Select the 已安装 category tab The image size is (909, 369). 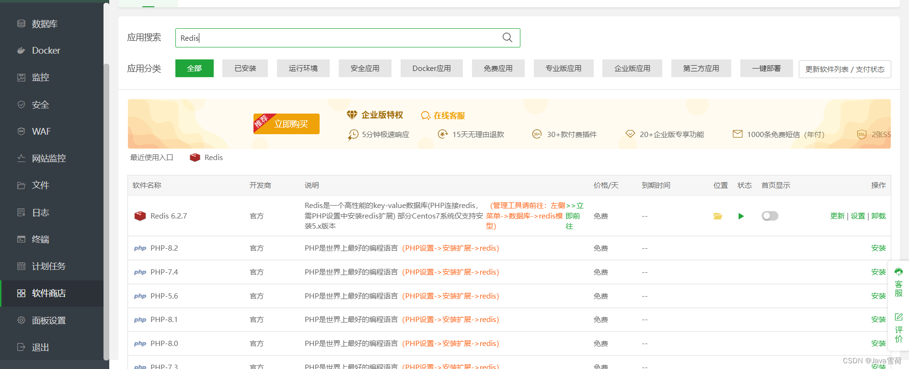tap(245, 68)
